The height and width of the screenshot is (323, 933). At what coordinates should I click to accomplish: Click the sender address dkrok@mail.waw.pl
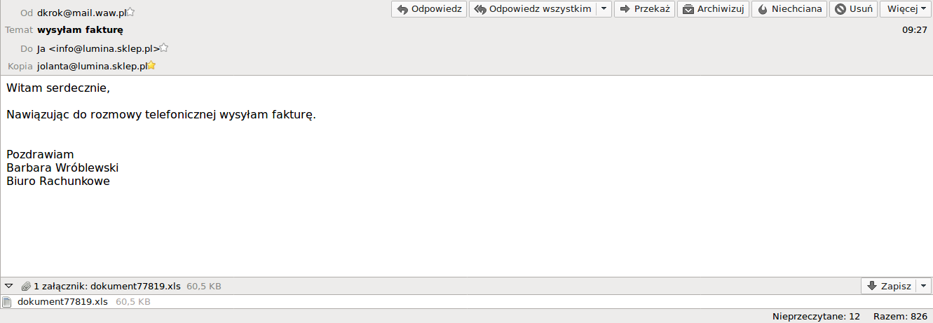81,12
